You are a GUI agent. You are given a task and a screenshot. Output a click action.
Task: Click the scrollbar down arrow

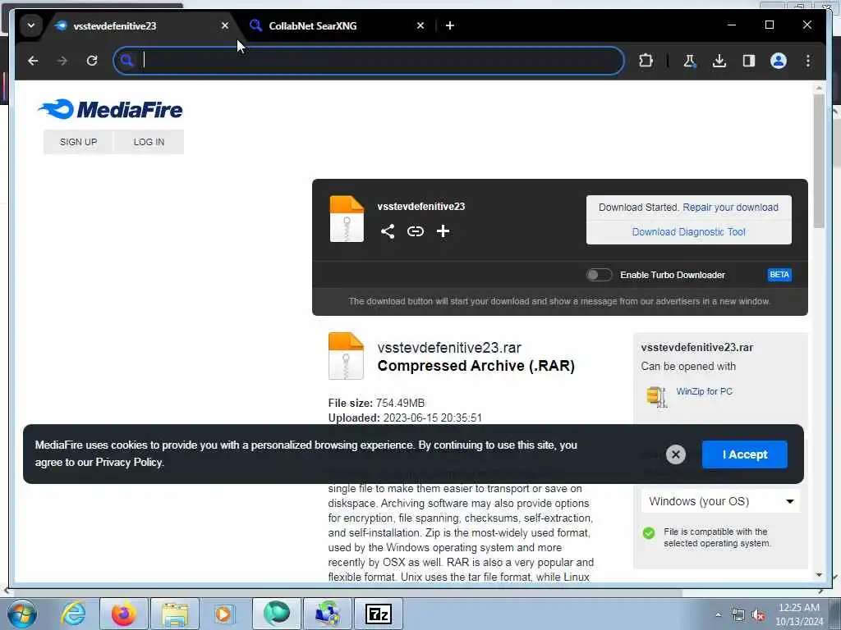[x=819, y=575]
